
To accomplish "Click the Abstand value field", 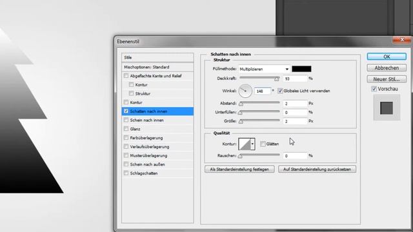I will pyautogui.click(x=295, y=103).
